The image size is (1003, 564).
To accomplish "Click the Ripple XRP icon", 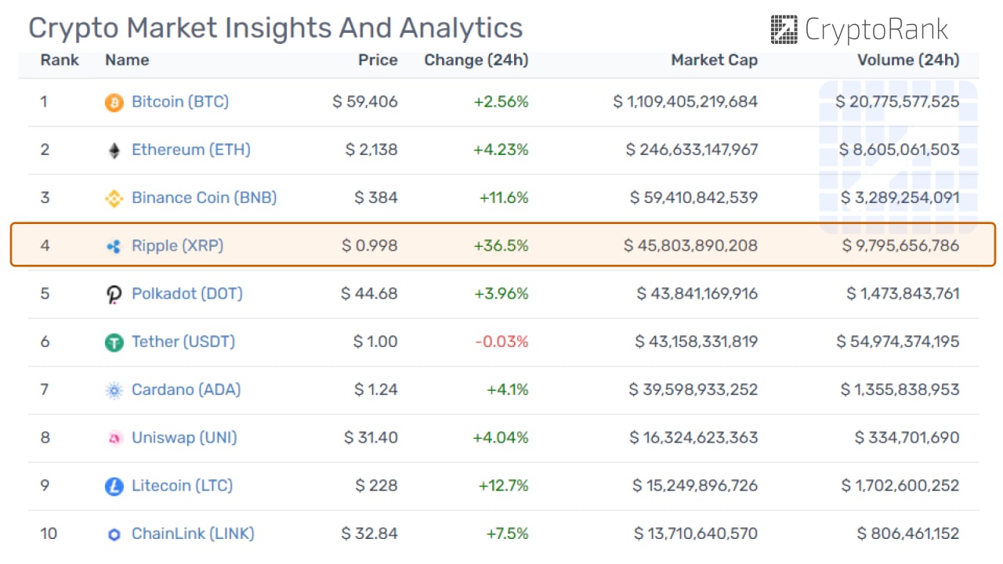I will (x=114, y=246).
